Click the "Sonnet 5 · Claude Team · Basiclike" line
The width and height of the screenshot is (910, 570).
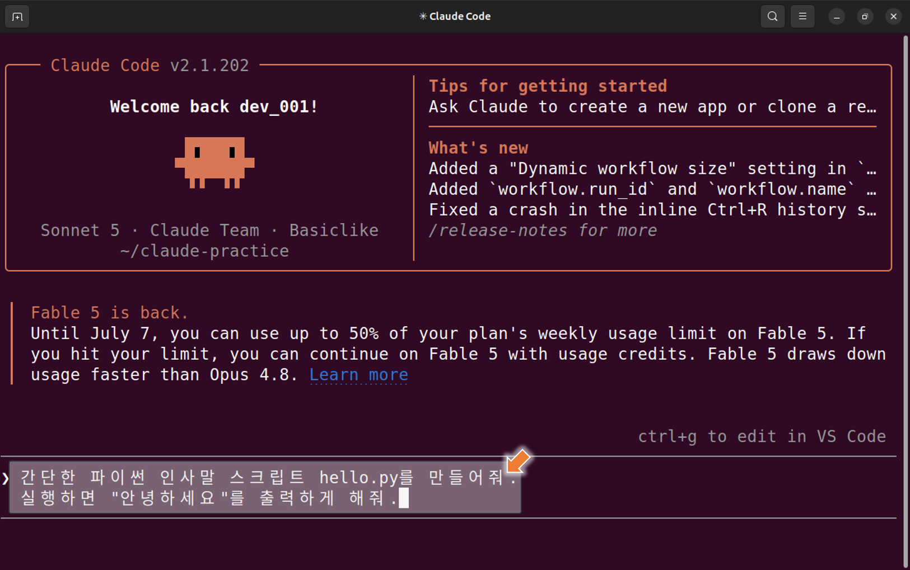coord(209,230)
